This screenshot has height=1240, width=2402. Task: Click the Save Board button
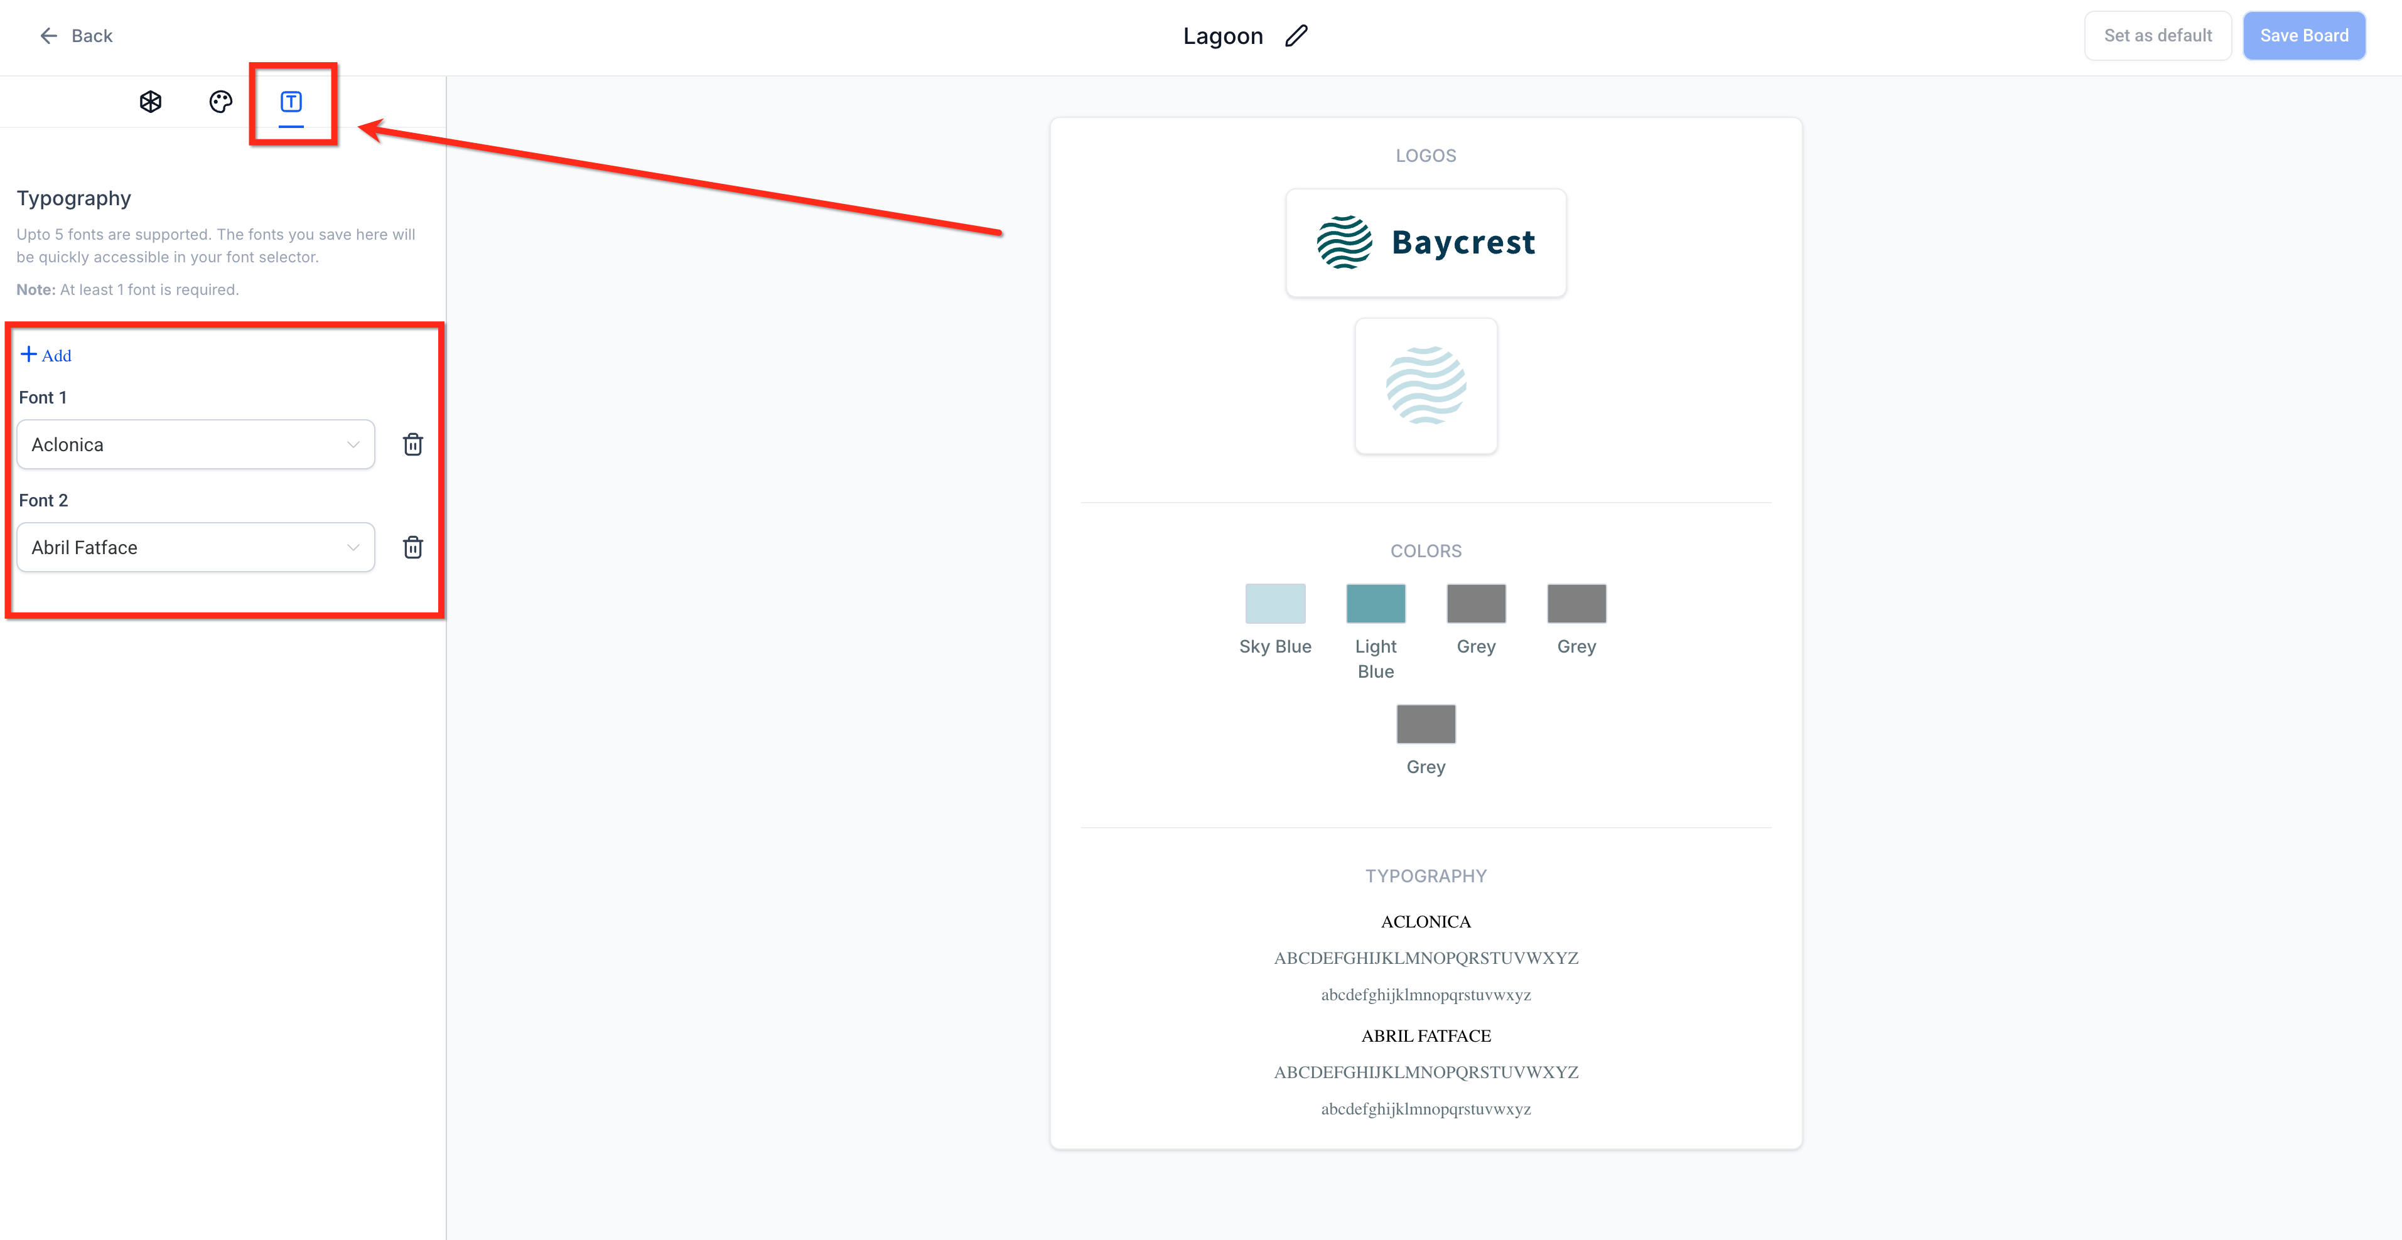(2303, 35)
